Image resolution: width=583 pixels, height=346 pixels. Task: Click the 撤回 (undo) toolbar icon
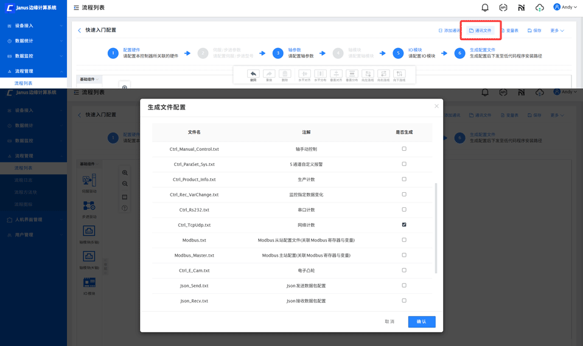pyautogui.click(x=253, y=74)
